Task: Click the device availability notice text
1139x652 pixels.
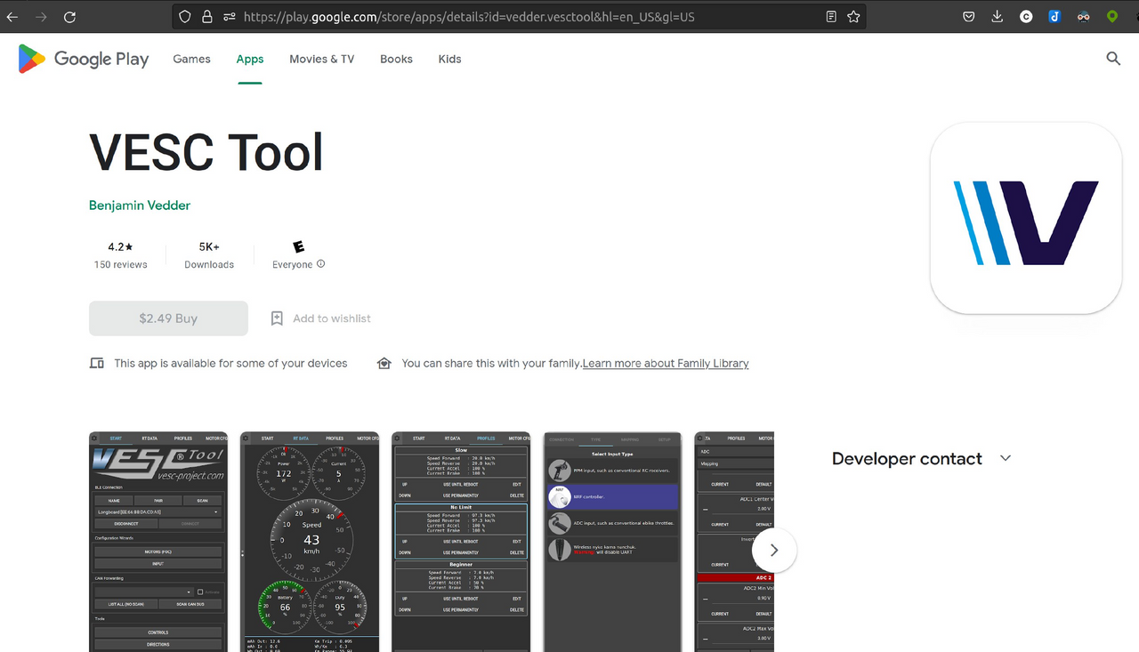Action: (230, 364)
